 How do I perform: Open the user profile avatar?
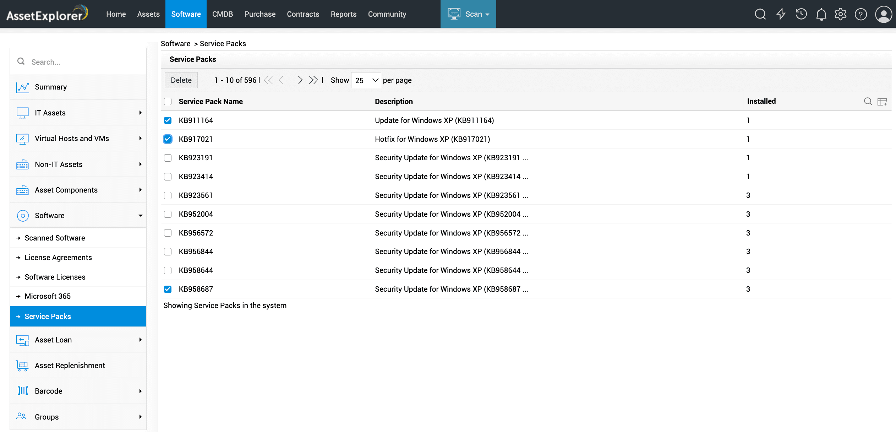click(883, 14)
